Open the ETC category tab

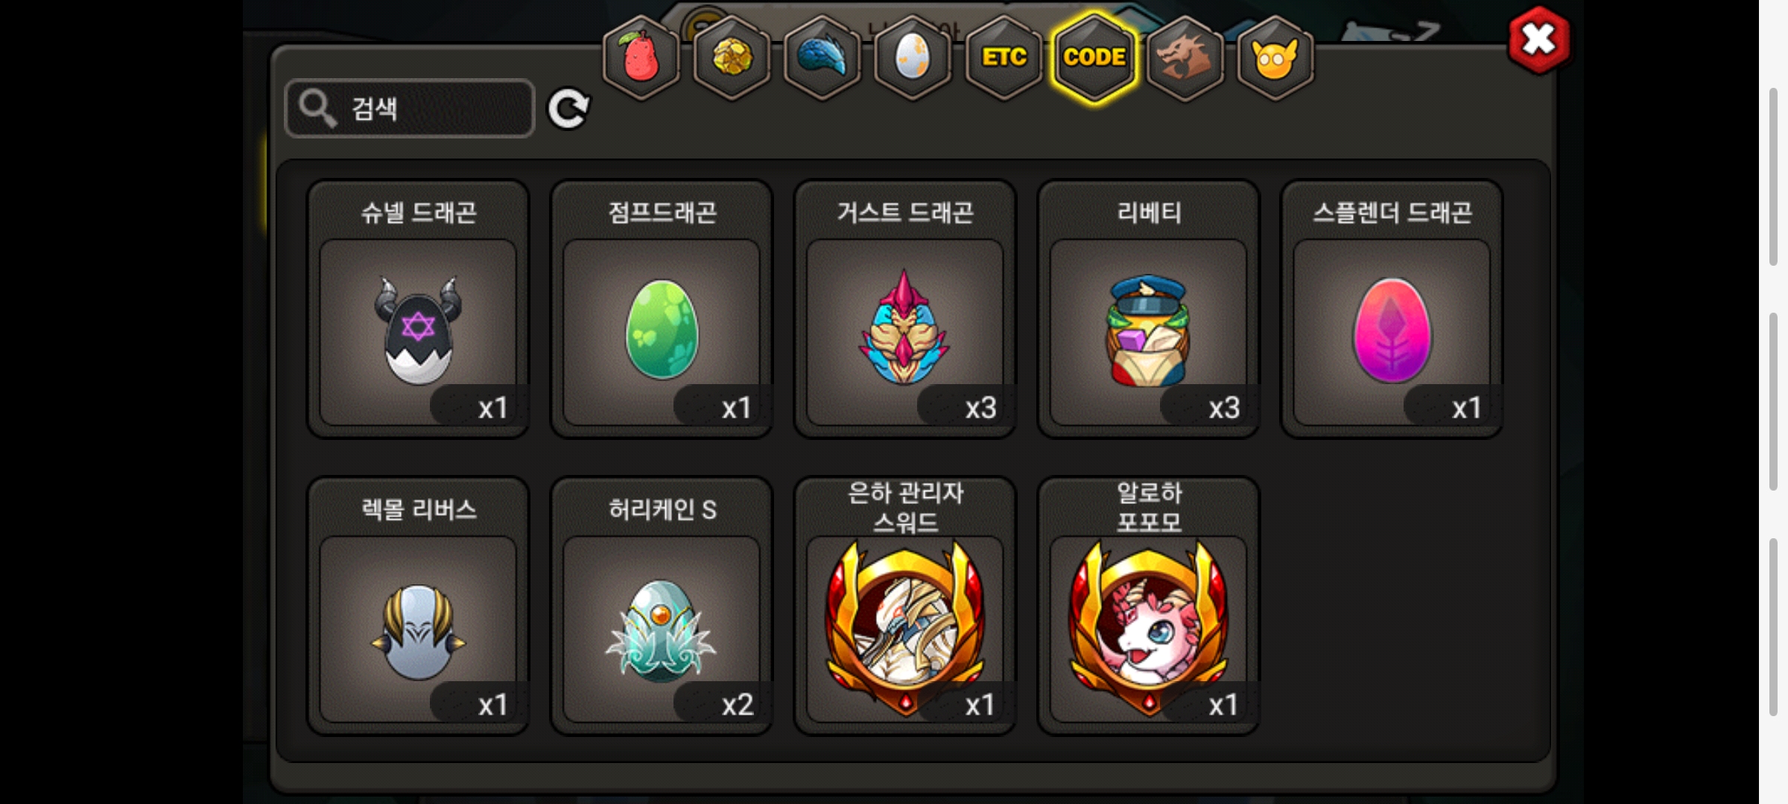pyautogui.click(x=1004, y=57)
